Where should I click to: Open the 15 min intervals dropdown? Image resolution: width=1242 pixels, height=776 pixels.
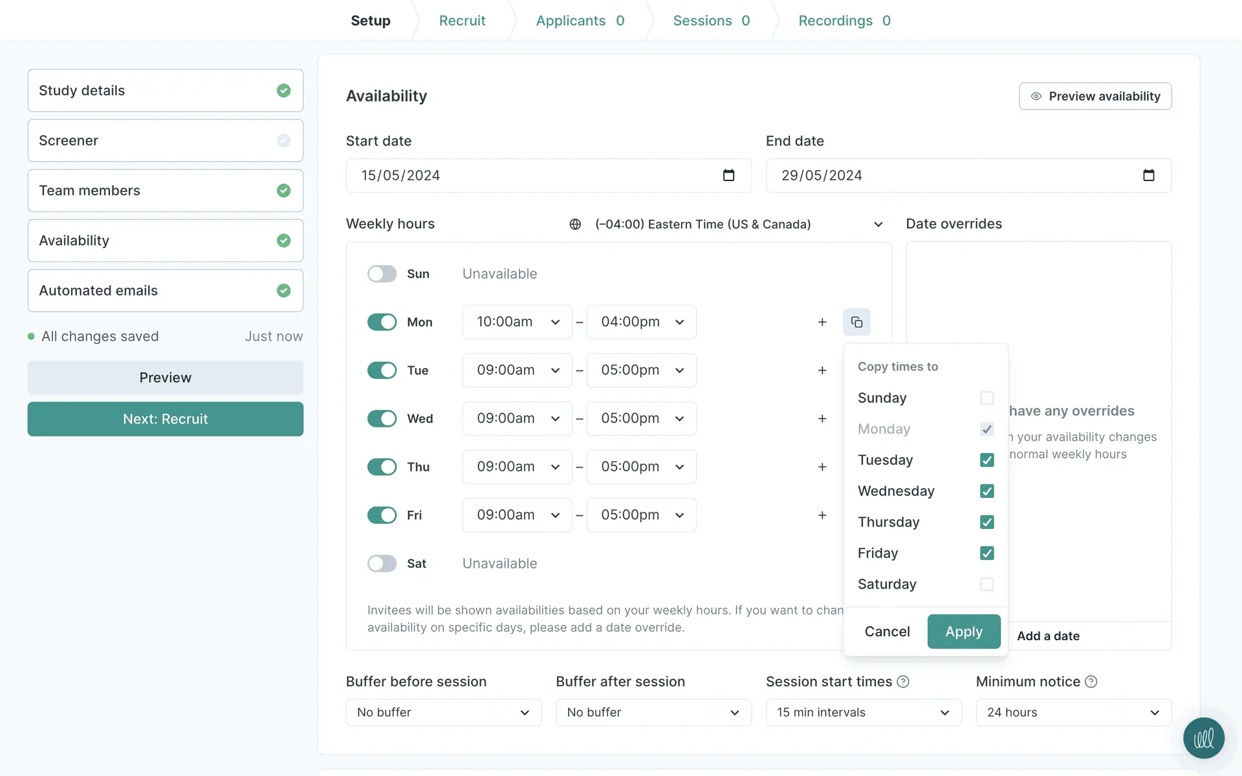(x=863, y=712)
